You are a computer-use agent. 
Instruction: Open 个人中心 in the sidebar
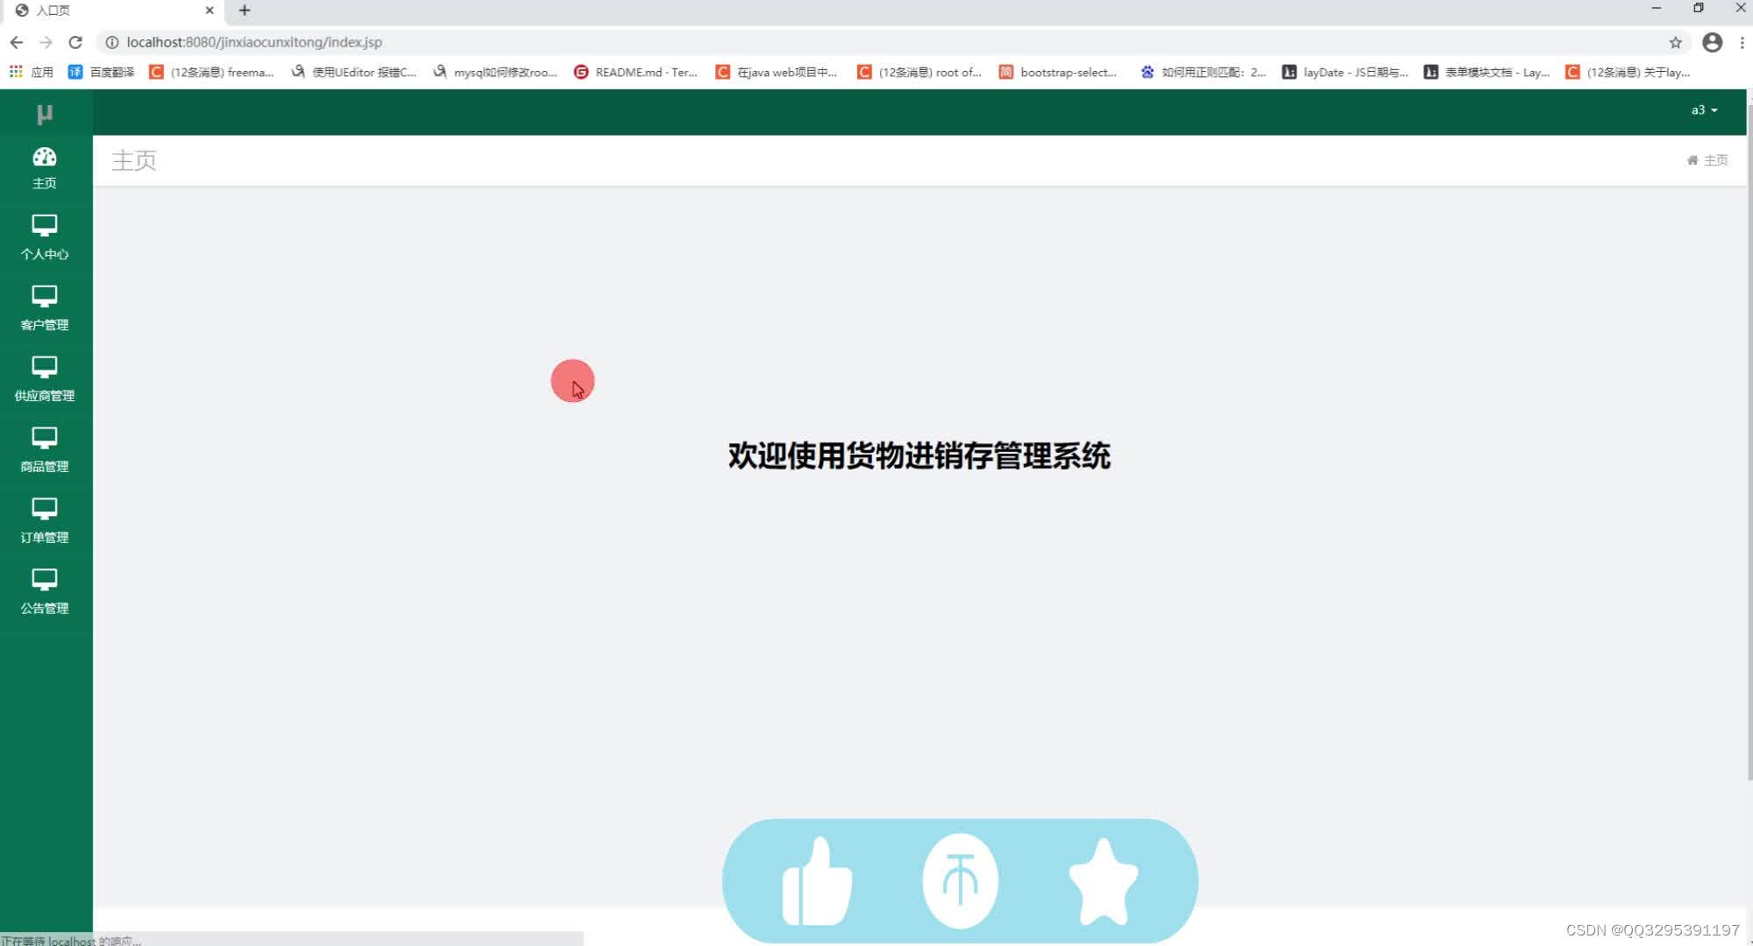coord(45,237)
